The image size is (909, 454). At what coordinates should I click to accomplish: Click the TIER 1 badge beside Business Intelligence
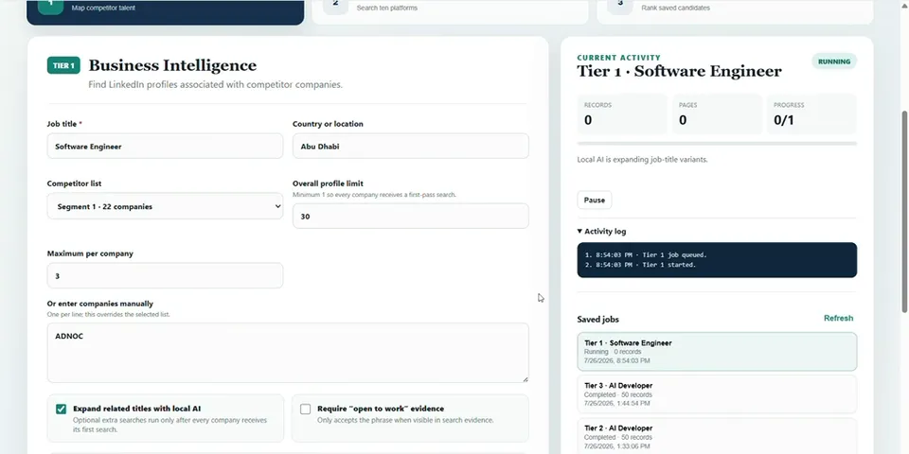point(63,65)
